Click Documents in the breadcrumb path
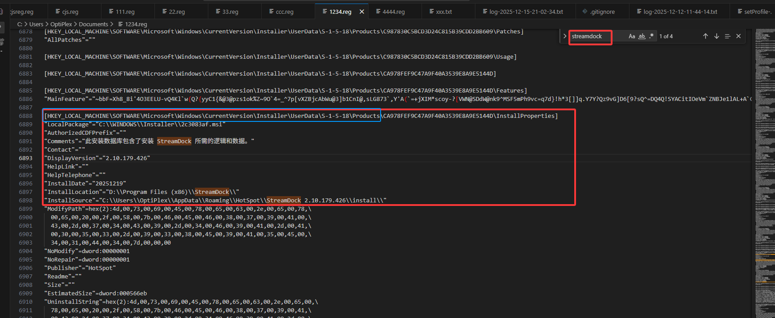775x318 pixels. (93, 24)
